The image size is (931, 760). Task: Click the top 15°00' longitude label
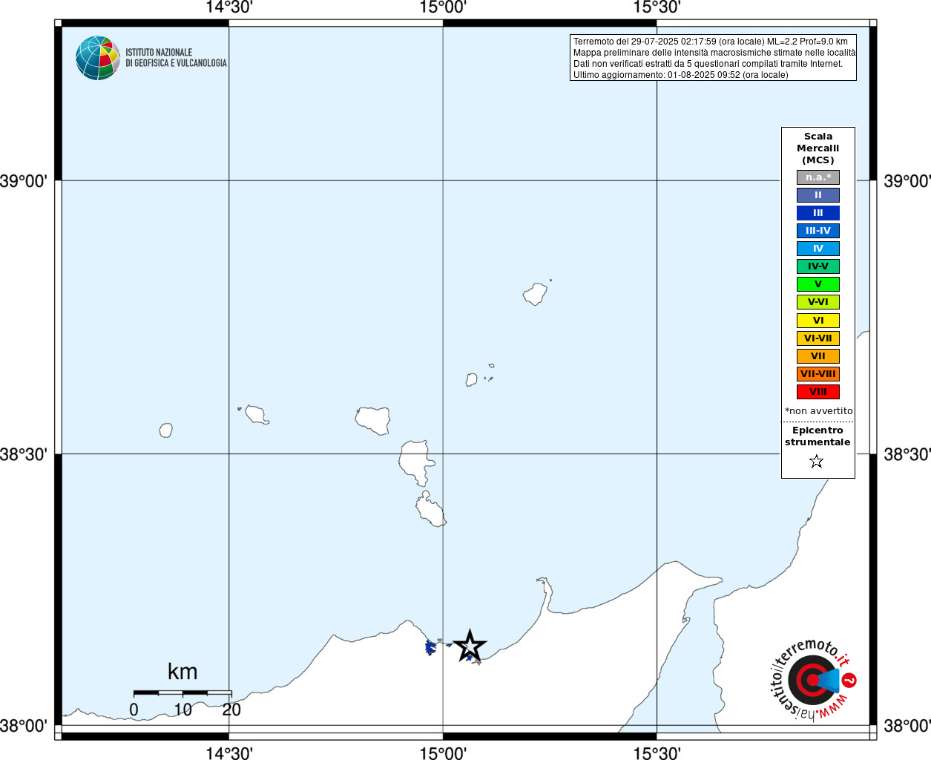click(443, 7)
